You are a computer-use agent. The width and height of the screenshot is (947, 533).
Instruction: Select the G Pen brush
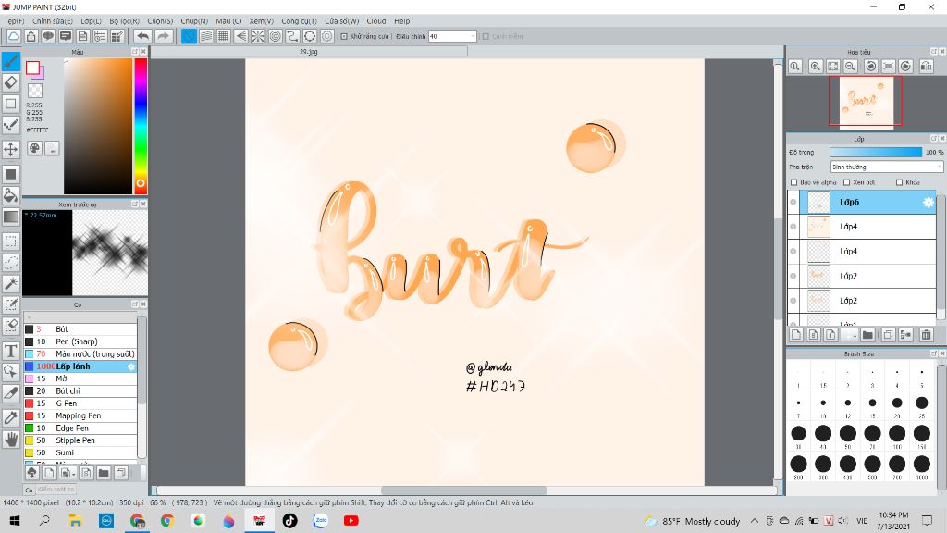80,403
